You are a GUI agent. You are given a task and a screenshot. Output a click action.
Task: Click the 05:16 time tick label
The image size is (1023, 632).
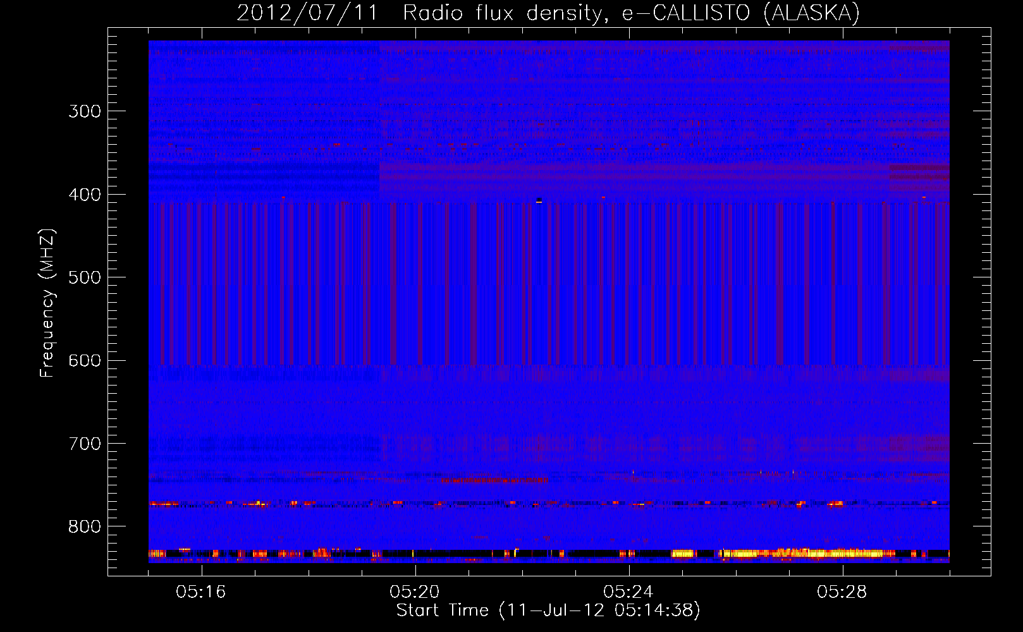coord(201,592)
